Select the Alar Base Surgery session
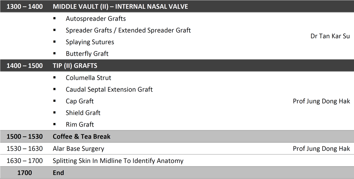The image size is (354, 179). click(x=78, y=149)
